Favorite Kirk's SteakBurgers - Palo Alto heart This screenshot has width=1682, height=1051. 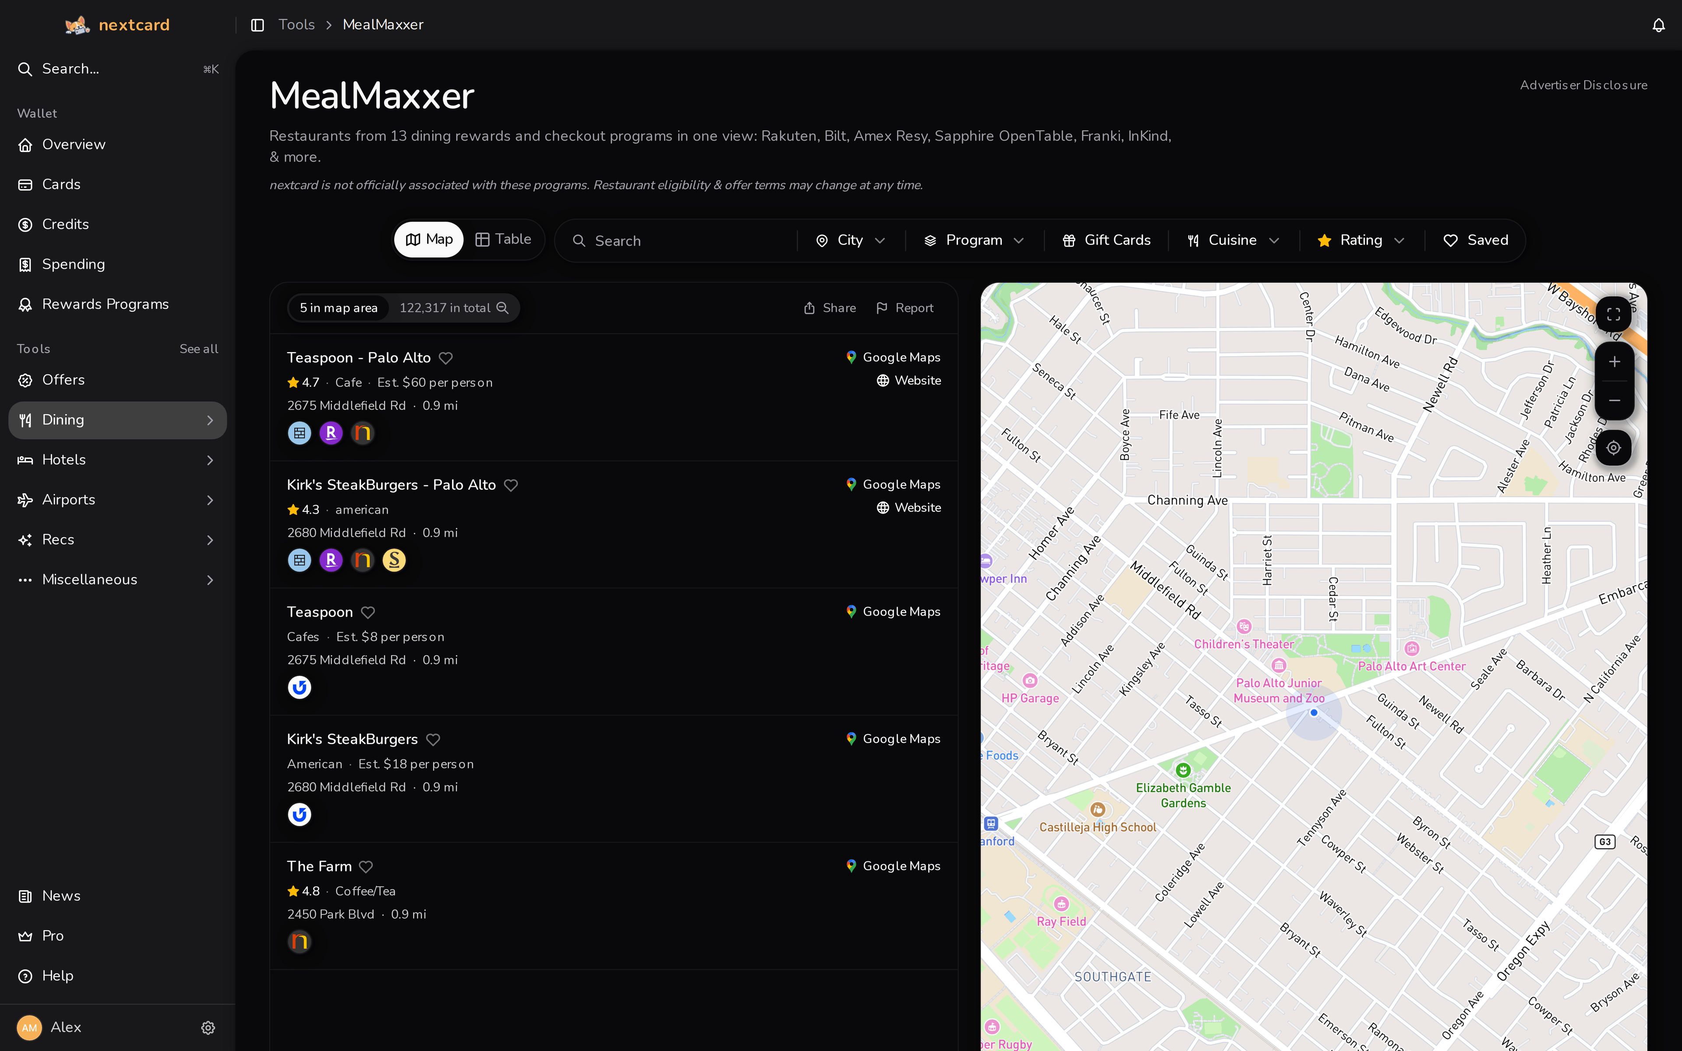point(511,485)
